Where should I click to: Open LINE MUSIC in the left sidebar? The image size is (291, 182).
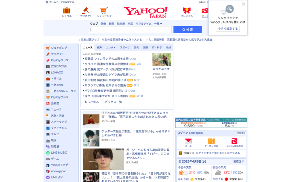click(x=59, y=153)
